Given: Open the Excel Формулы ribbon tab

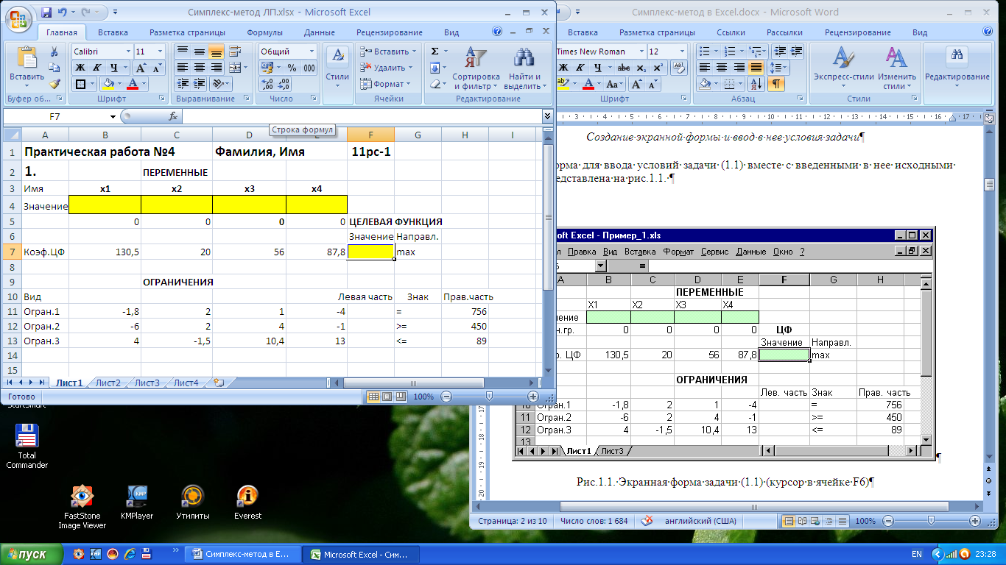Looking at the screenshot, I should (264, 32).
